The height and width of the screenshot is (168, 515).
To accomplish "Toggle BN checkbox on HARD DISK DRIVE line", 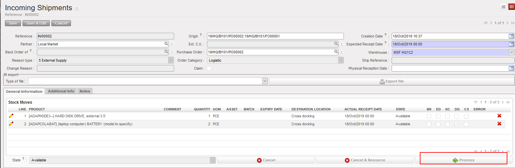I will pyautogui.click(x=429, y=116).
